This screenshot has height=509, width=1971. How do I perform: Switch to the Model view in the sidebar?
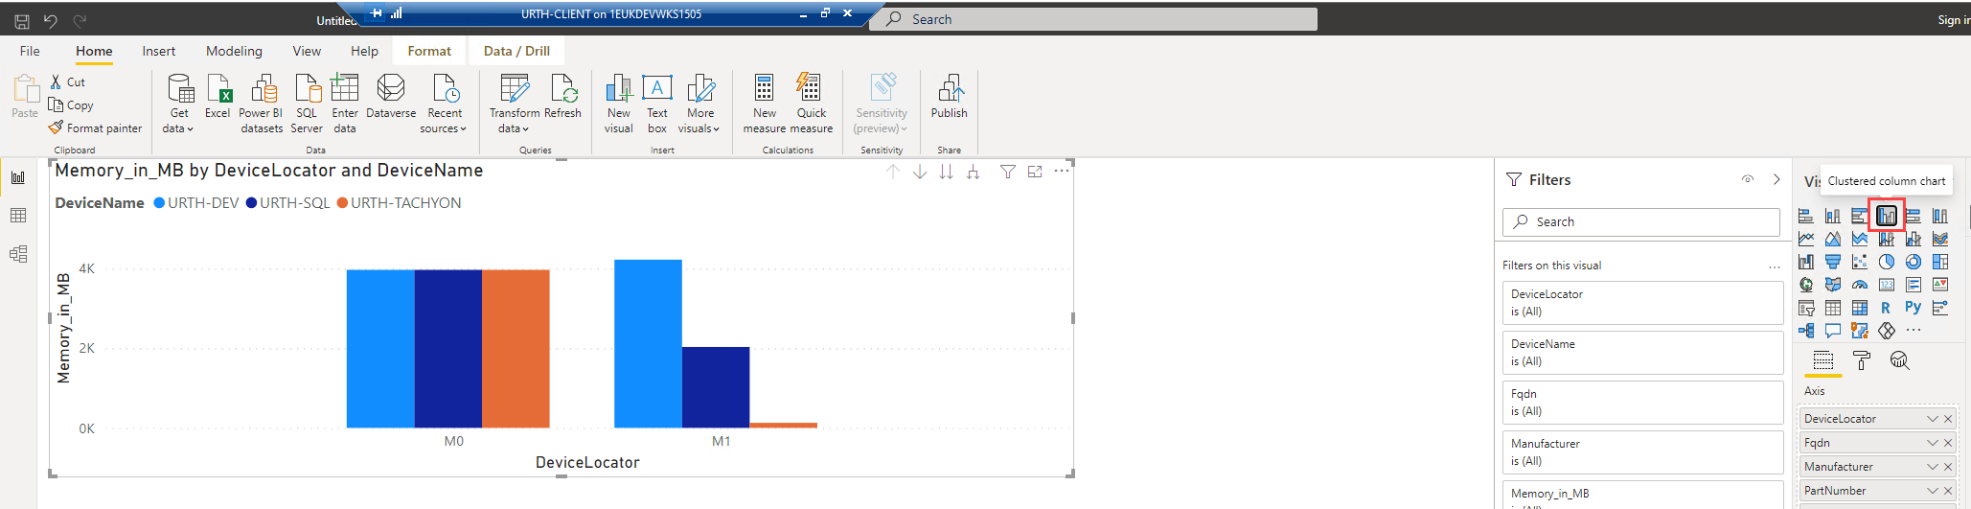[x=18, y=254]
